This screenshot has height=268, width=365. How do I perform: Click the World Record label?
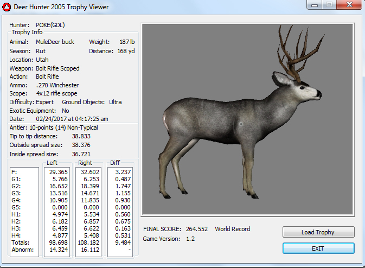[233, 229]
